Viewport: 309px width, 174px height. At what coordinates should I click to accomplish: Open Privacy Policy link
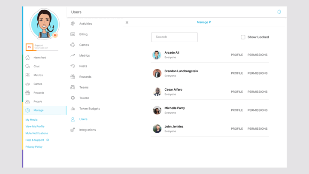(x=34, y=147)
